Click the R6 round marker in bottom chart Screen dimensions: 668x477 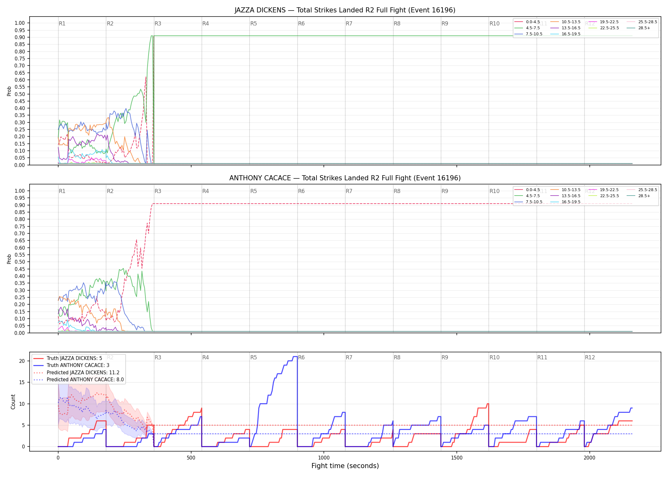pyautogui.click(x=301, y=357)
